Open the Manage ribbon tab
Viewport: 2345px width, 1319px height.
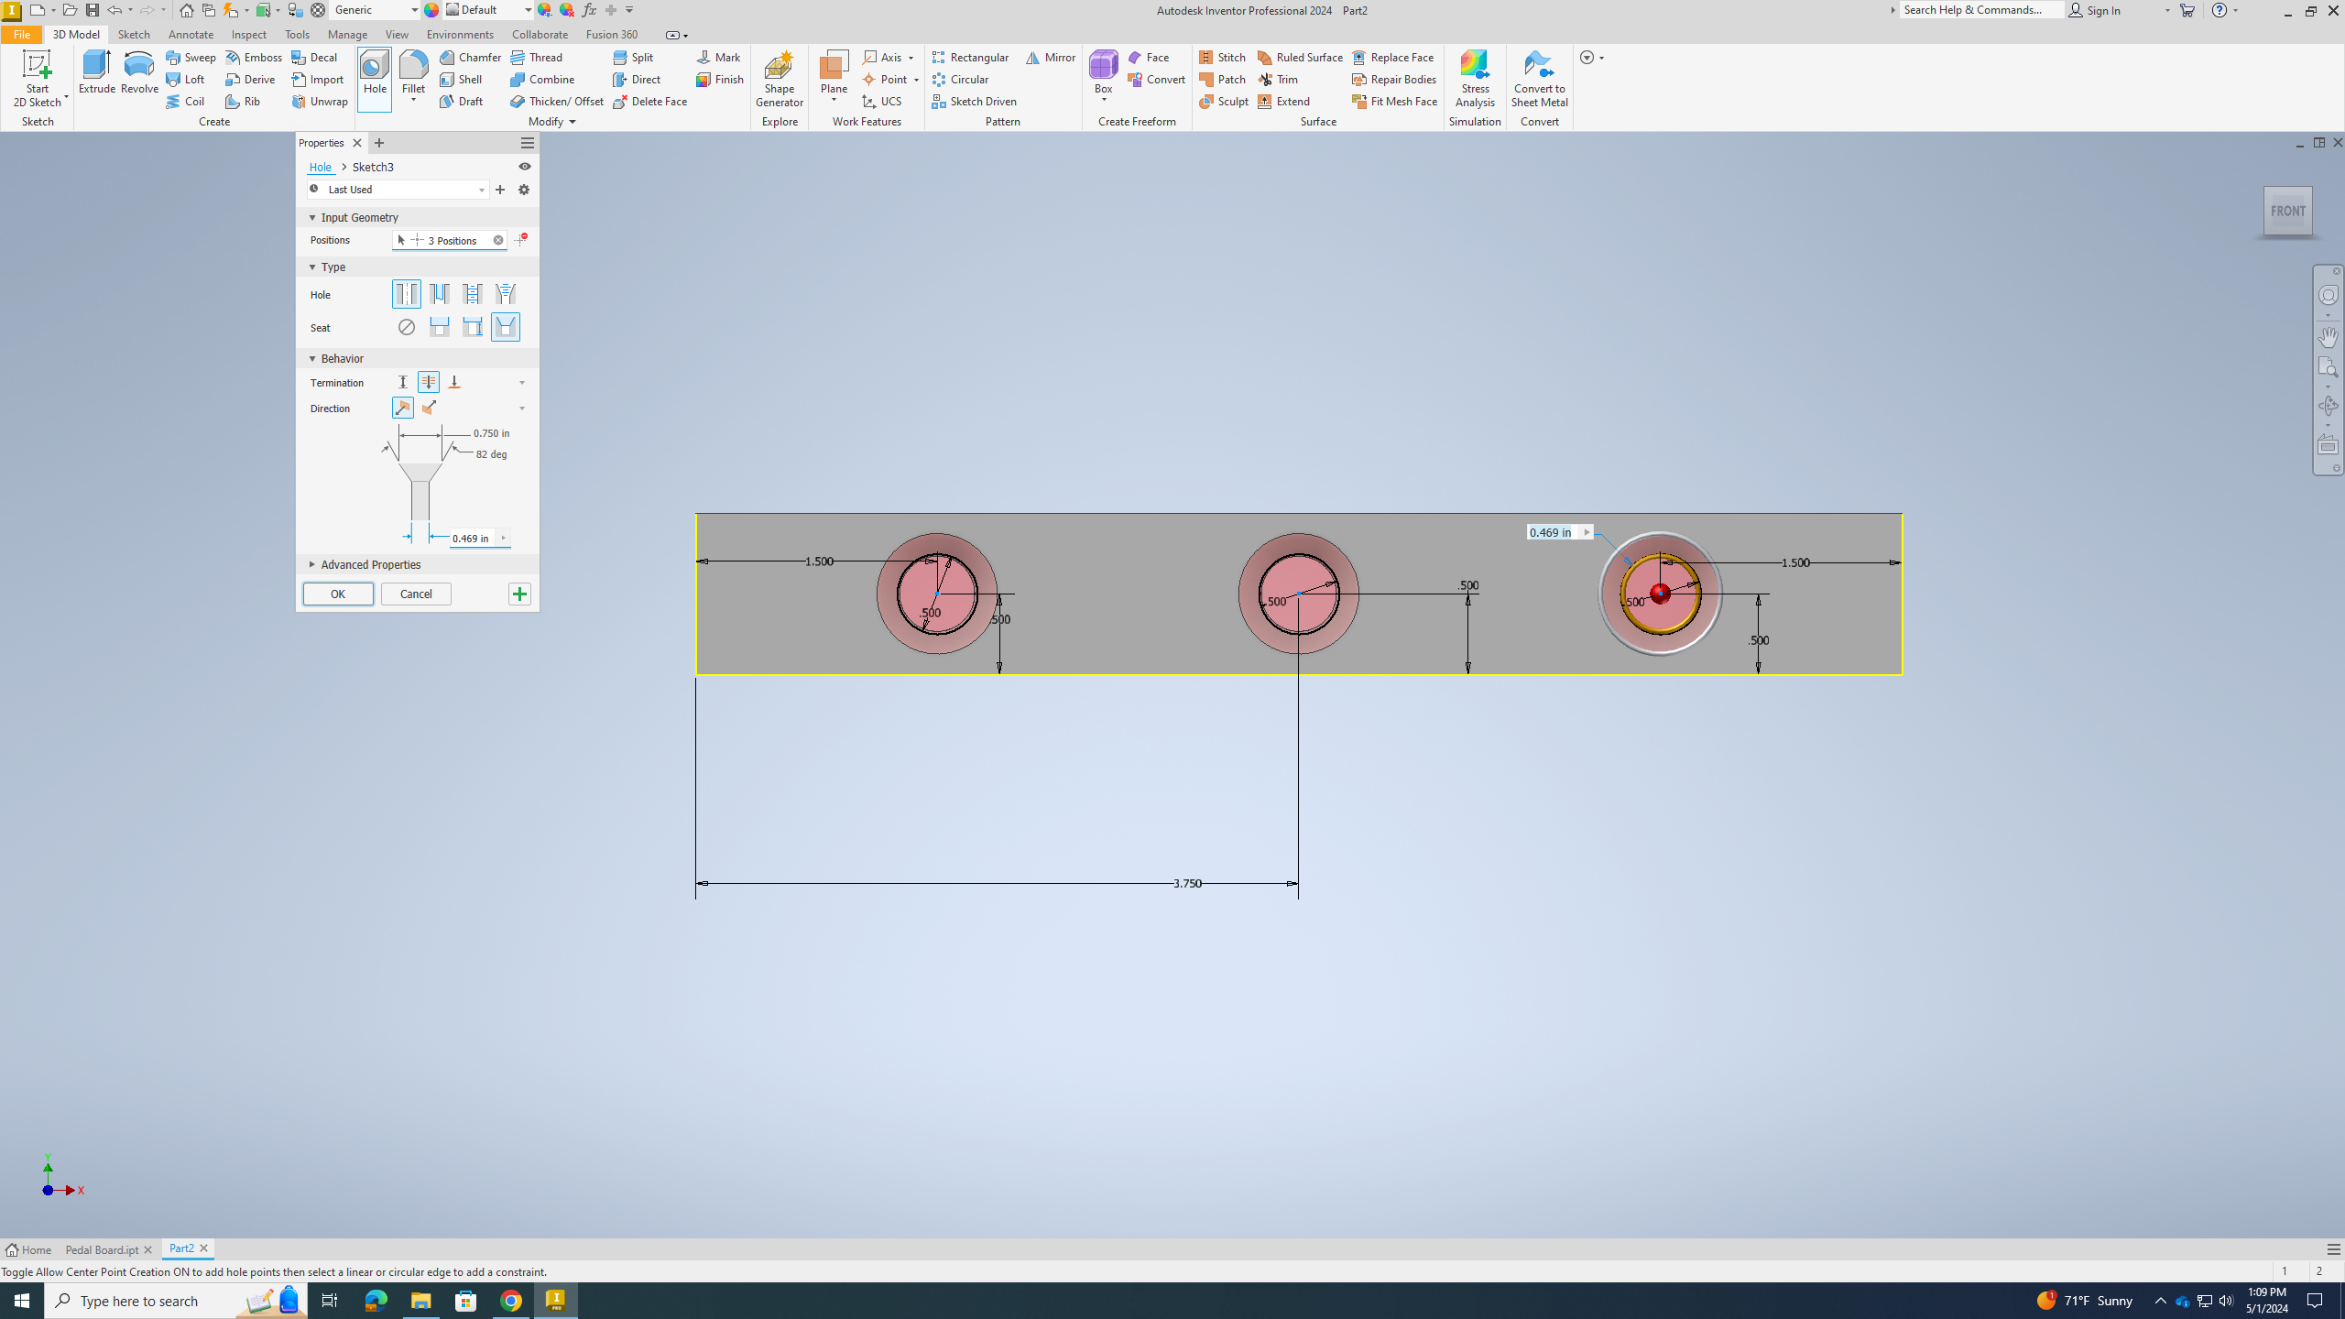(347, 35)
